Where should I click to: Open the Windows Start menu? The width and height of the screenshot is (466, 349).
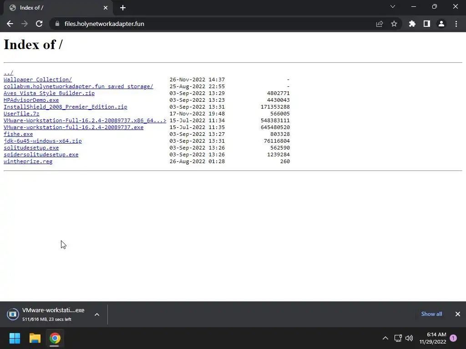click(x=15, y=338)
